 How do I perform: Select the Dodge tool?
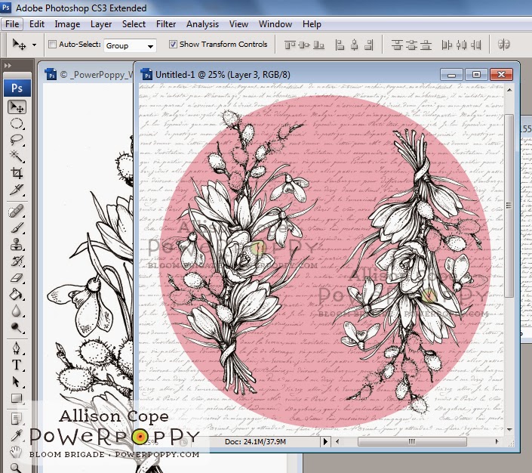coord(17,327)
